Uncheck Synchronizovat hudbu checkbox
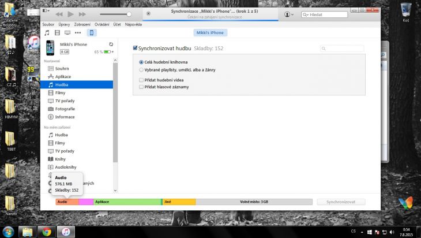The width and height of the screenshot is (421, 238). (135, 48)
